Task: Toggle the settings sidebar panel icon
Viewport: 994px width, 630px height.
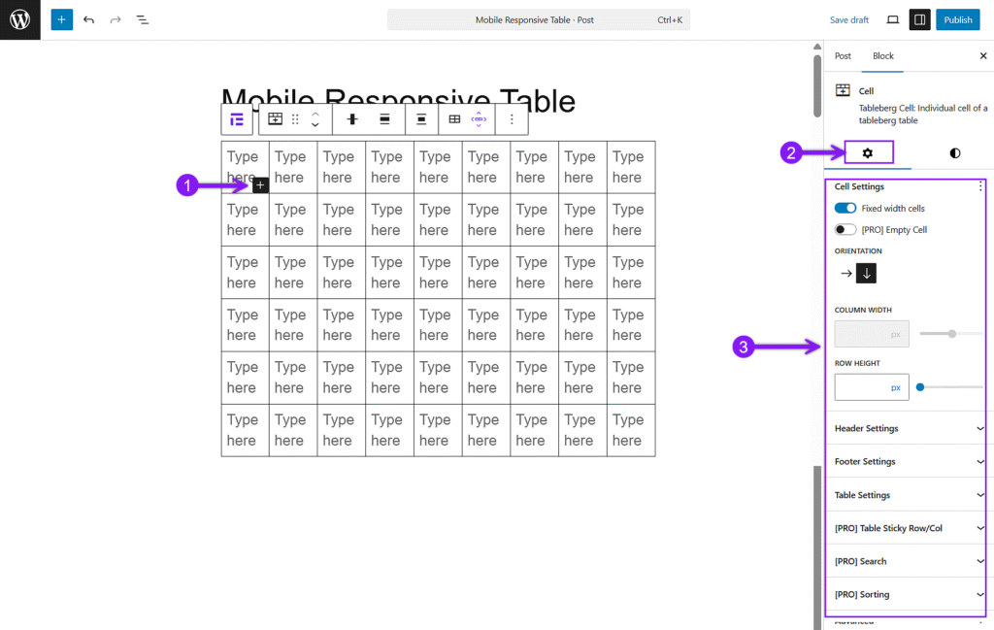Action: click(920, 19)
